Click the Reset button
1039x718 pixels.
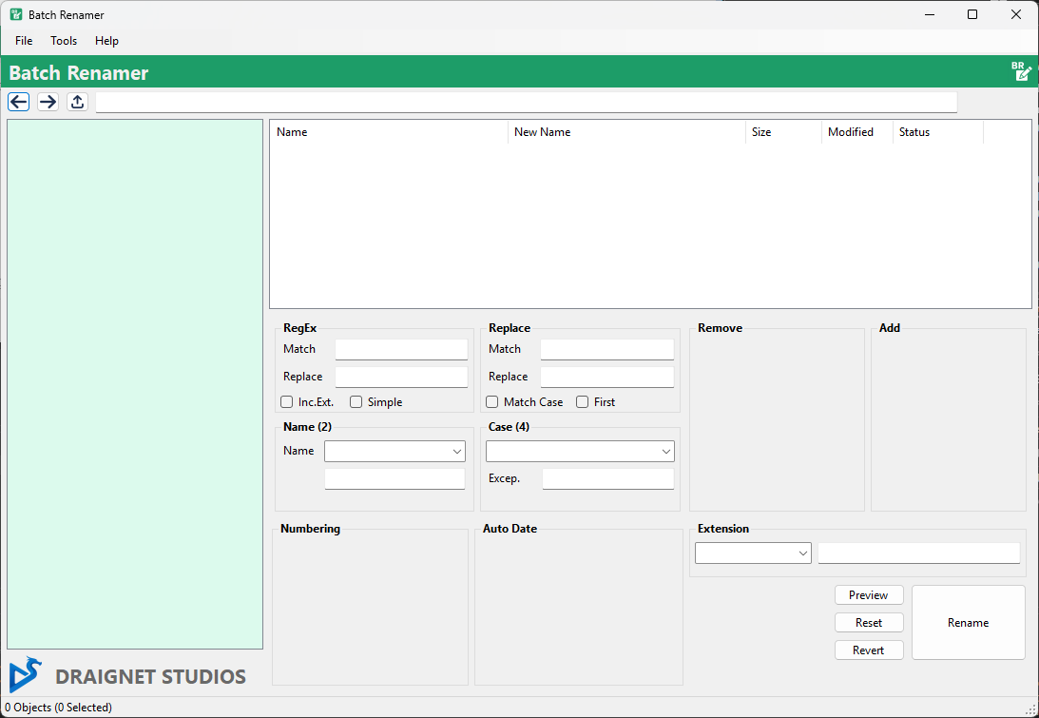point(869,623)
